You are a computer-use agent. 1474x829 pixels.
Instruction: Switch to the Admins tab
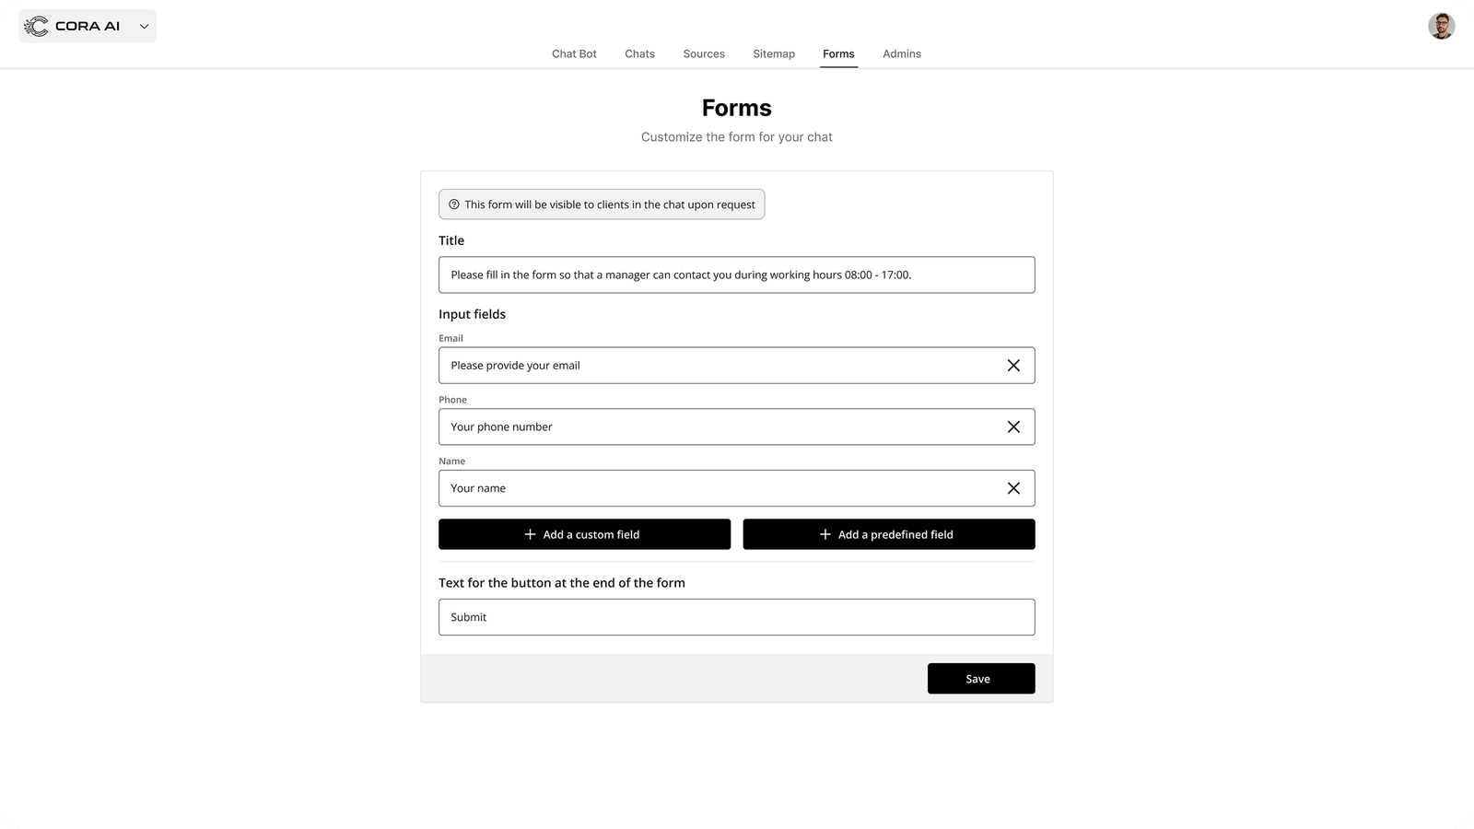coord(901,53)
